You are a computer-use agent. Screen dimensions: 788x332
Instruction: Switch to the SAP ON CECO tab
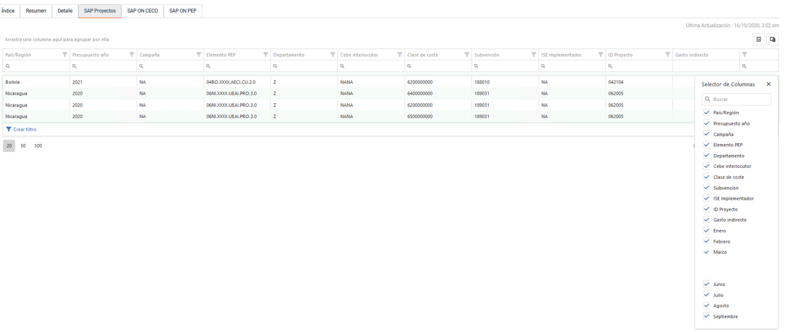[142, 11]
